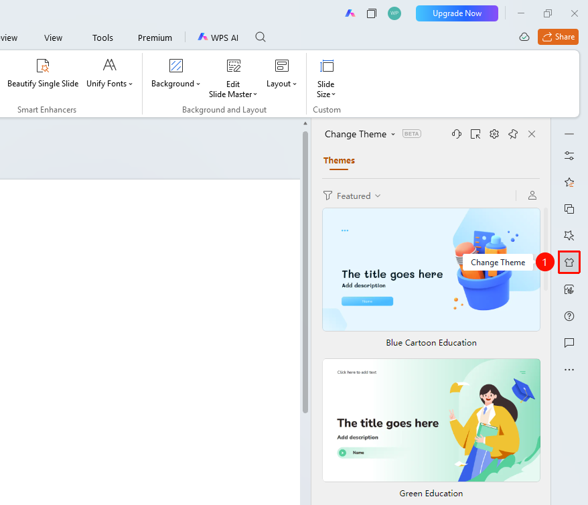Click the user profile icon beside Featured
This screenshot has width=588, height=505.
click(532, 196)
